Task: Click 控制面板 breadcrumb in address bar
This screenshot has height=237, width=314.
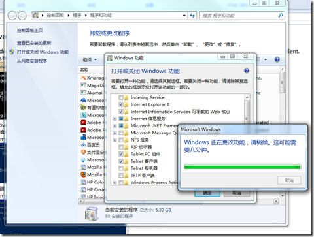Action: pyautogui.click(x=56, y=15)
